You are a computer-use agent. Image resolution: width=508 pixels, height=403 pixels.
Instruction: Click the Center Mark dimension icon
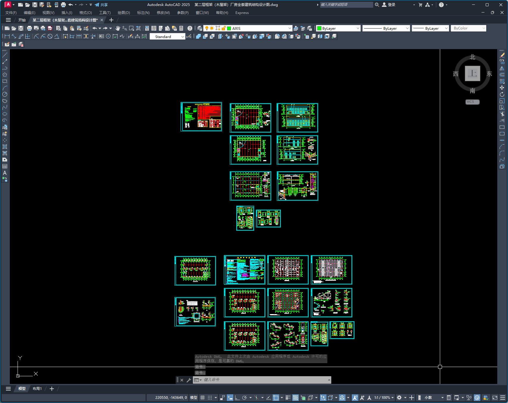108,36
